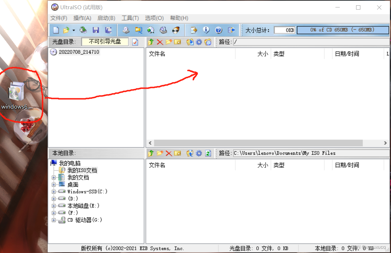The height and width of the screenshot is (253, 391).
Task: Click the Save As double-floppy icon
Action: (108, 30)
